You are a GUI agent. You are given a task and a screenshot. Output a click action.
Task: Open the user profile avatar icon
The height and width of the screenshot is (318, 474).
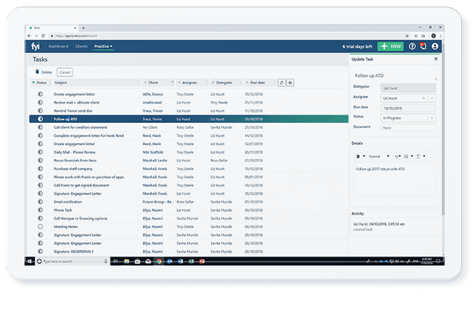pyautogui.click(x=435, y=46)
